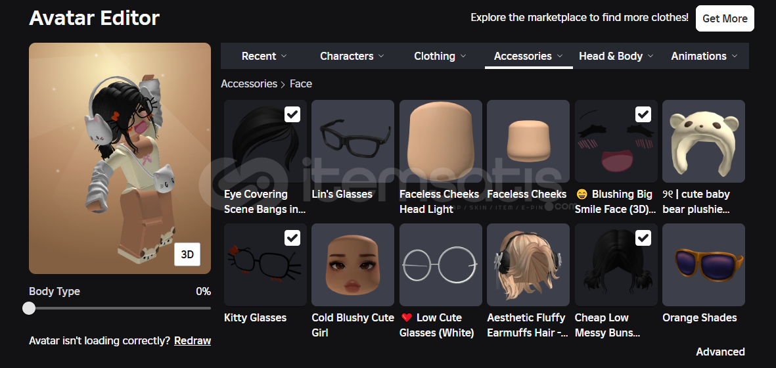
Task: Select the Cold Blushy Cute Girl face
Action: point(353,265)
